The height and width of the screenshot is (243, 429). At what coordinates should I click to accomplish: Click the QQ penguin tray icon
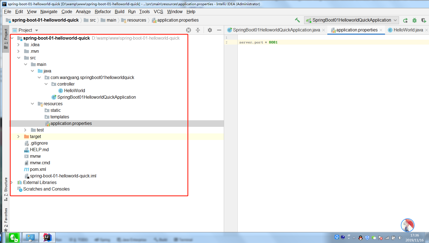click(x=361, y=238)
